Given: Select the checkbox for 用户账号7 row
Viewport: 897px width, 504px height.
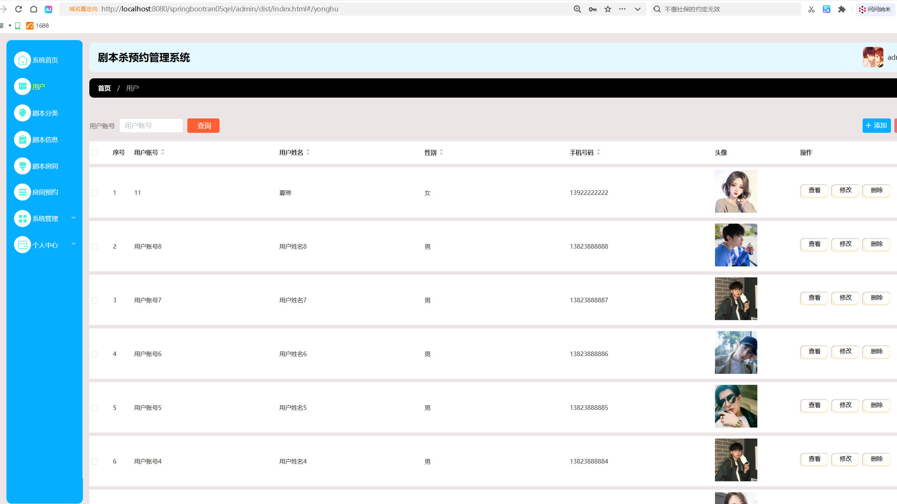Looking at the screenshot, I should point(95,300).
